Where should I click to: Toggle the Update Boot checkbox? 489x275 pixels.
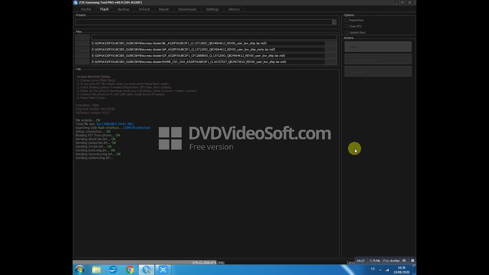coord(347,32)
